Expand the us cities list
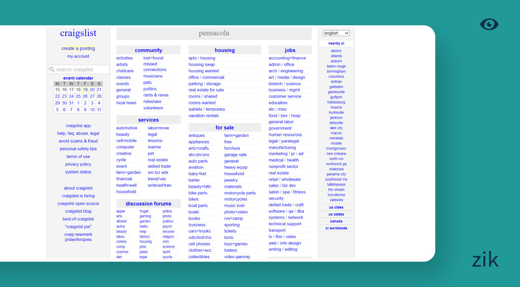This screenshot has height=287, width=520. (x=336, y=208)
